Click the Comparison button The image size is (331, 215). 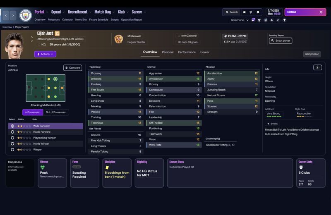point(312,54)
